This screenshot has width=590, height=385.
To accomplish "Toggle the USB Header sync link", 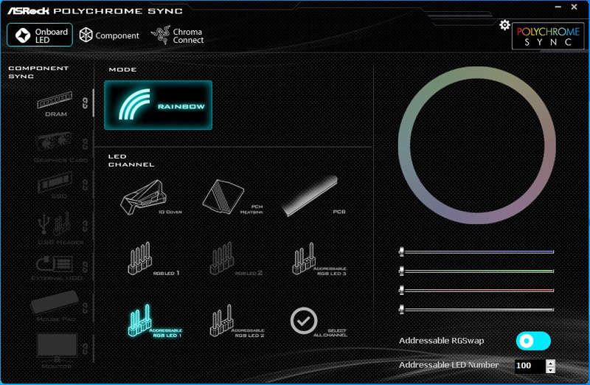I will 85,226.
